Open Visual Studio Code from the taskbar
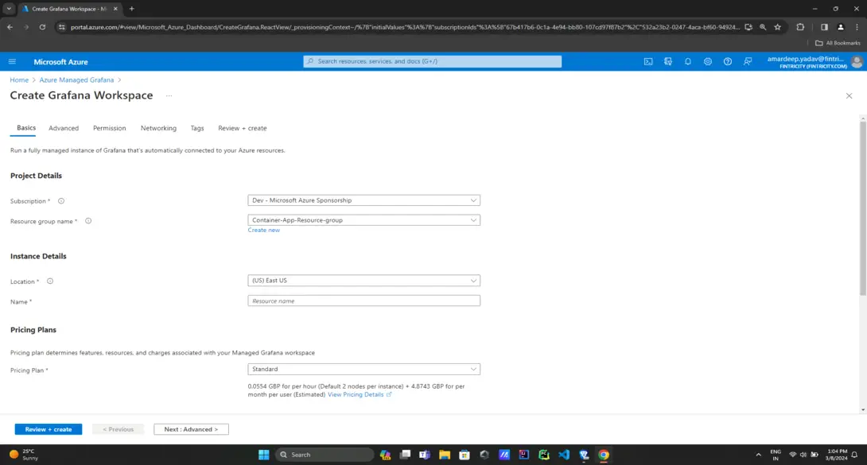Screen dimensions: 867x465 tap(563, 455)
